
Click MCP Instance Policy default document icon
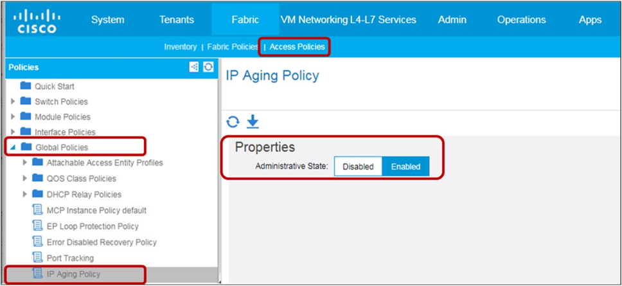[x=37, y=210]
